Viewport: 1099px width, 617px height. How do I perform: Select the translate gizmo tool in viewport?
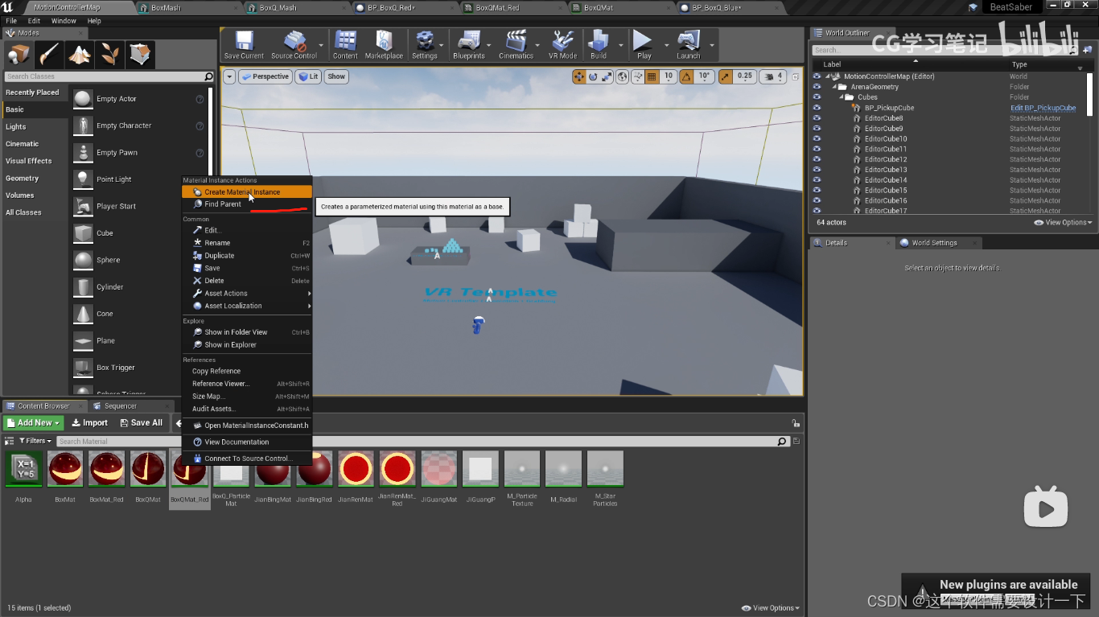coord(578,76)
